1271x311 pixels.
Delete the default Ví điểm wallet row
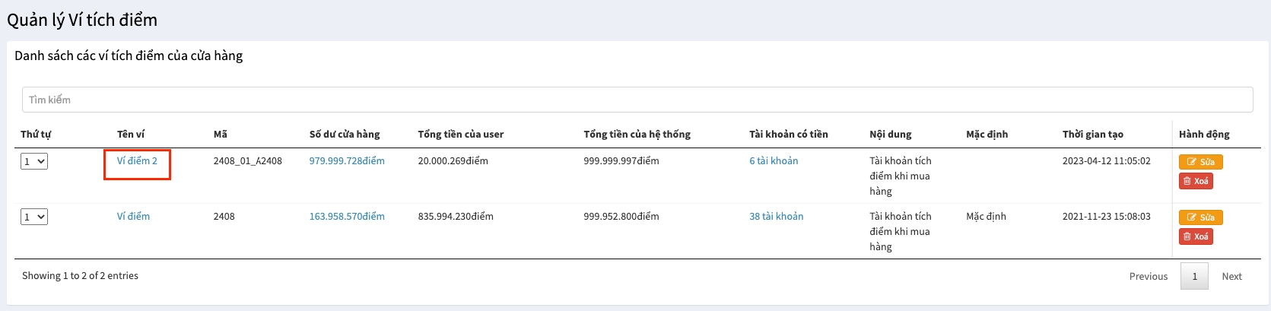coord(1196,236)
